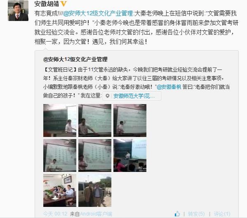
Task: Open 安徽胡靖 profile avatar photo
Action: (x=18, y=11)
